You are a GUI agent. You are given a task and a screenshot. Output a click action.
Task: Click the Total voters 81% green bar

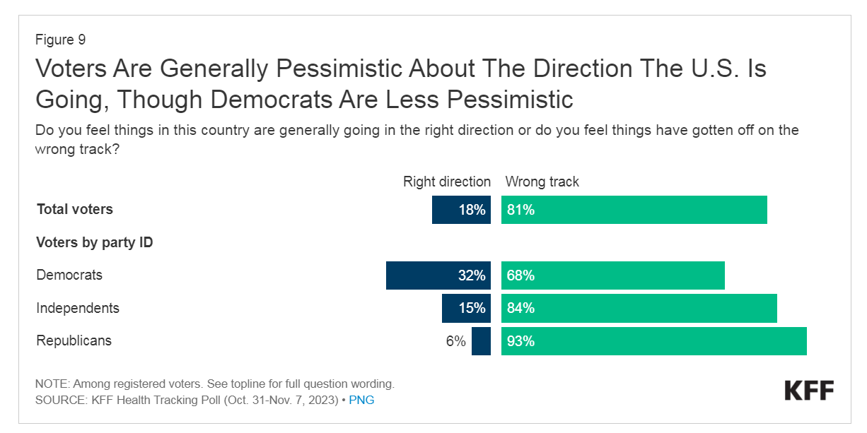click(634, 210)
